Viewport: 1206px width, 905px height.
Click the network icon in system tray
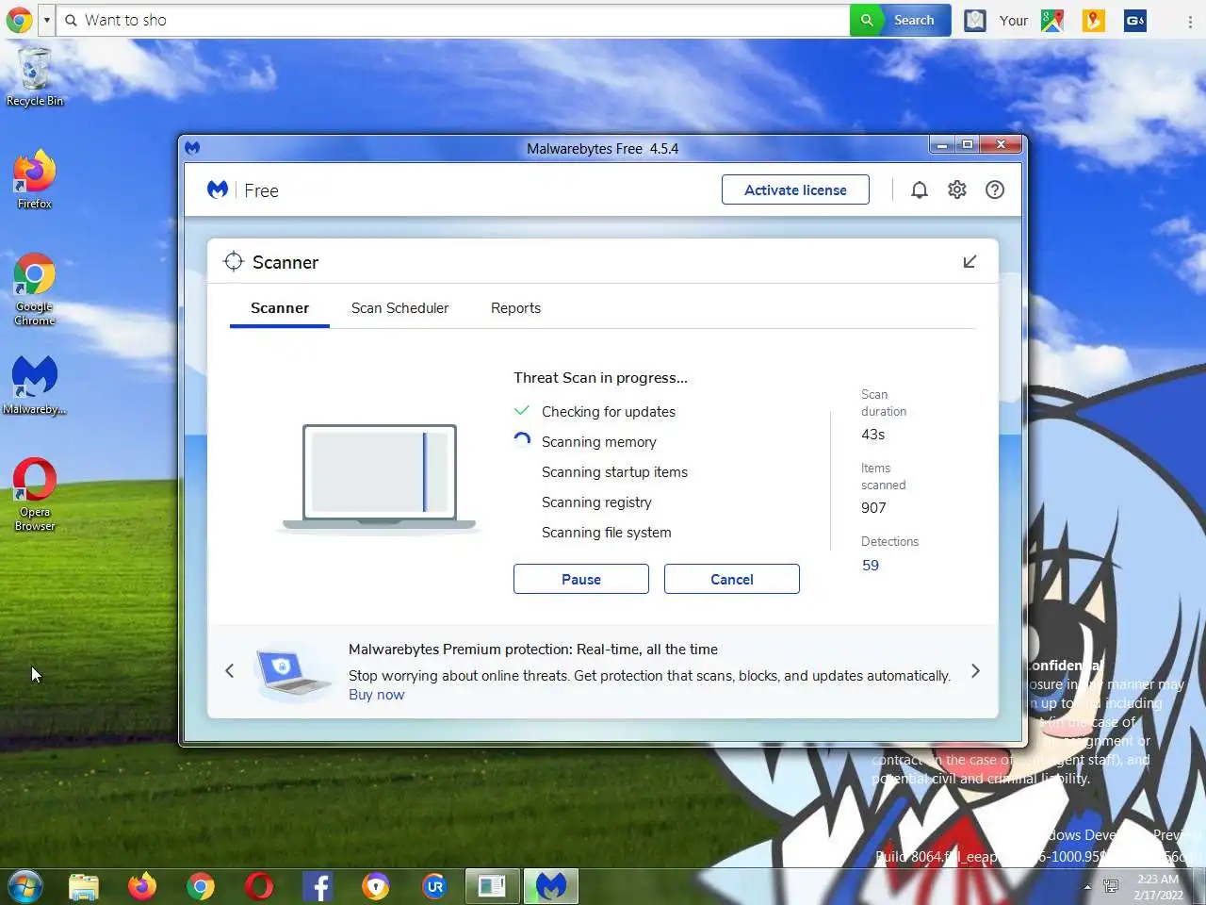(x=1111, y=887)
